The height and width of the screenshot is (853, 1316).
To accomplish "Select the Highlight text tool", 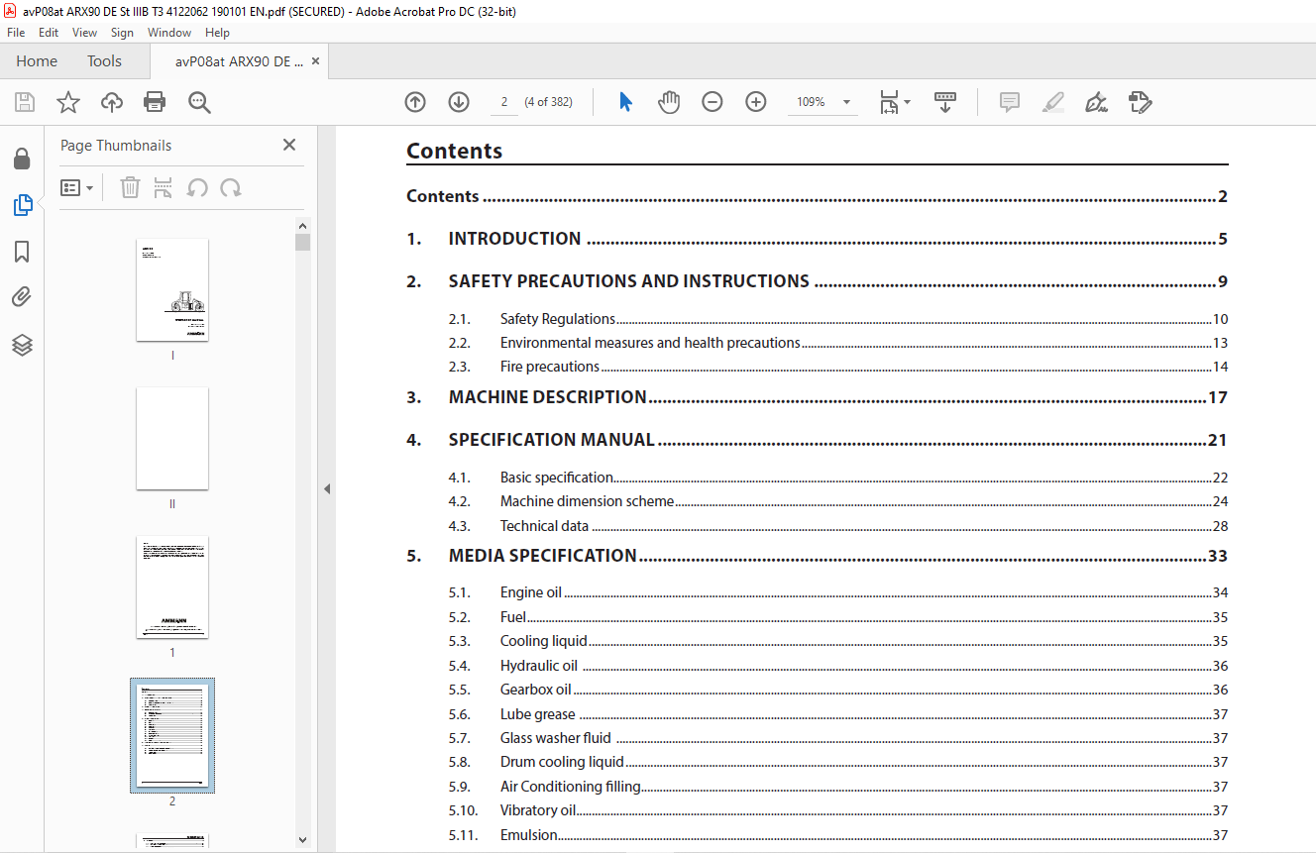I will 1053,102.
